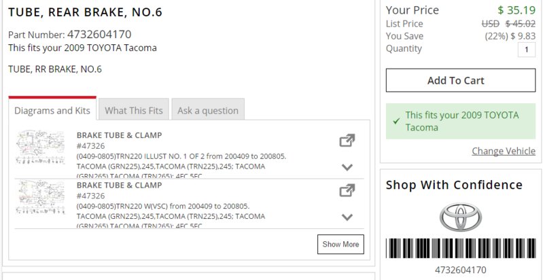Select the Diagrams and Kits tab
The height and width of the screenshot is (280, 543).
[52, 109]
